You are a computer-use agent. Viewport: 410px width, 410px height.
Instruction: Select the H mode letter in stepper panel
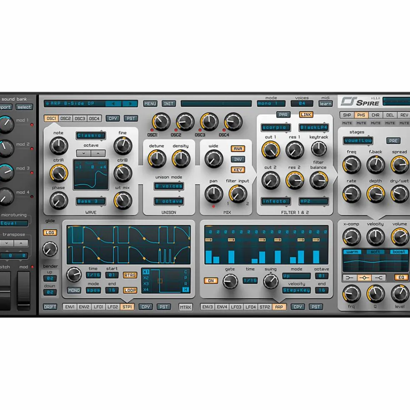[186, 290]
